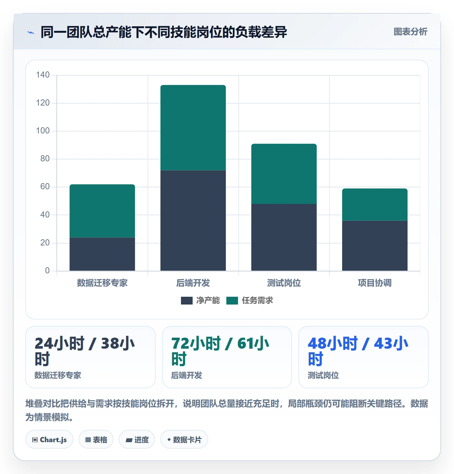Image resolution: width=454 pixels, height=474 pixels.
Task: Toggle the 任务需求 legend swatch
Action: click(232, 301)
